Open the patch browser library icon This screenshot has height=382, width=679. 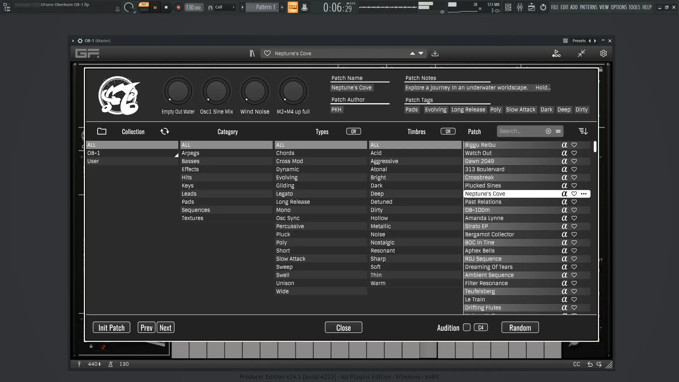[x=252, y=53]
